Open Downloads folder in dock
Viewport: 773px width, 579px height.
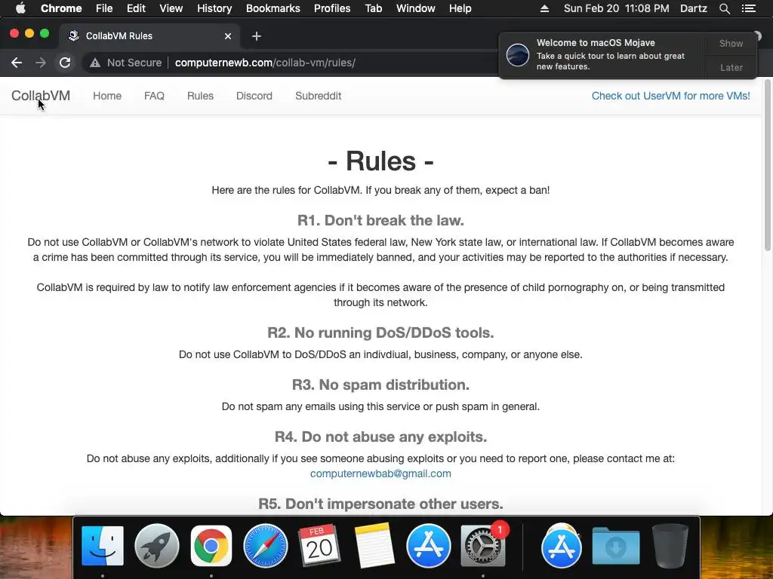click(x=616, y=546)
